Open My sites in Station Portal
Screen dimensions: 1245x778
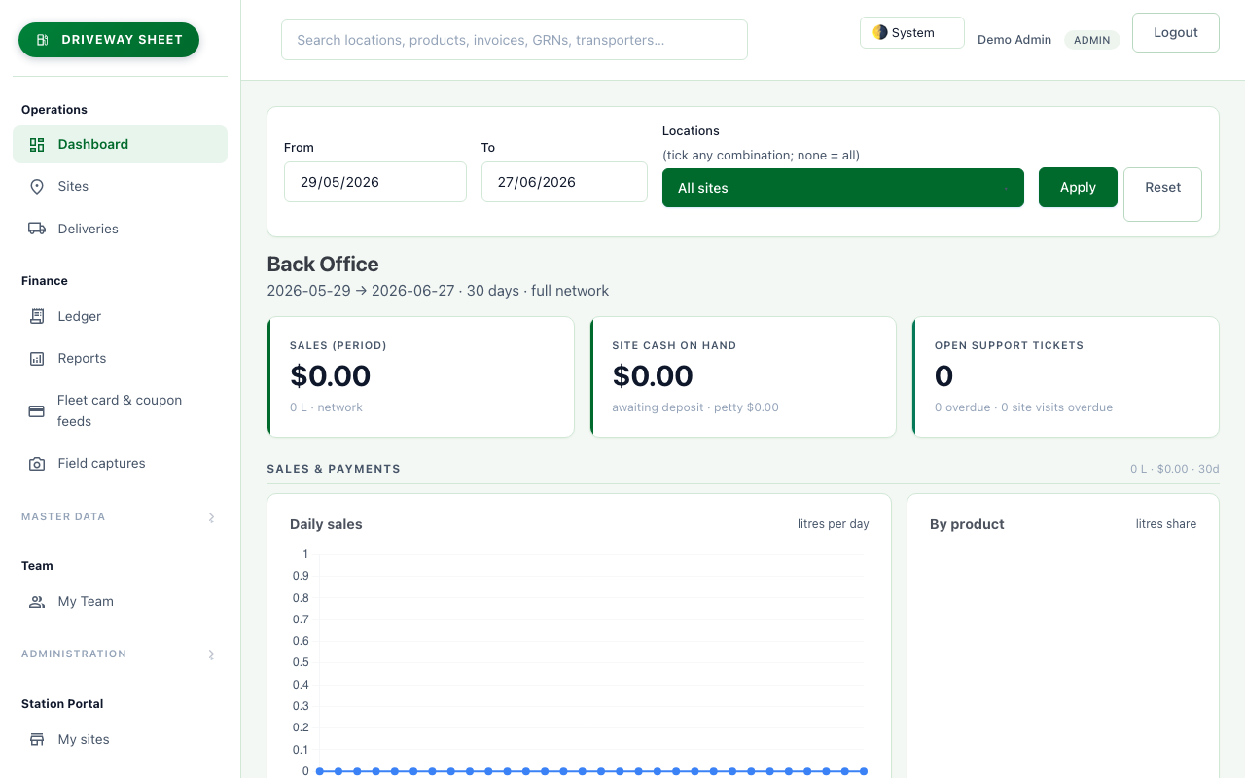(x=120, y=739)
